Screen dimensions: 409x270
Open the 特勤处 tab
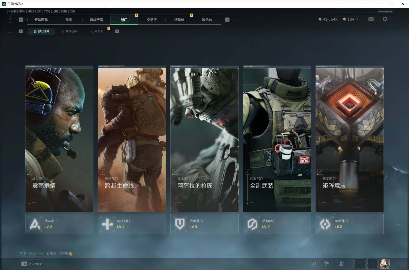[x=179, y=20]
